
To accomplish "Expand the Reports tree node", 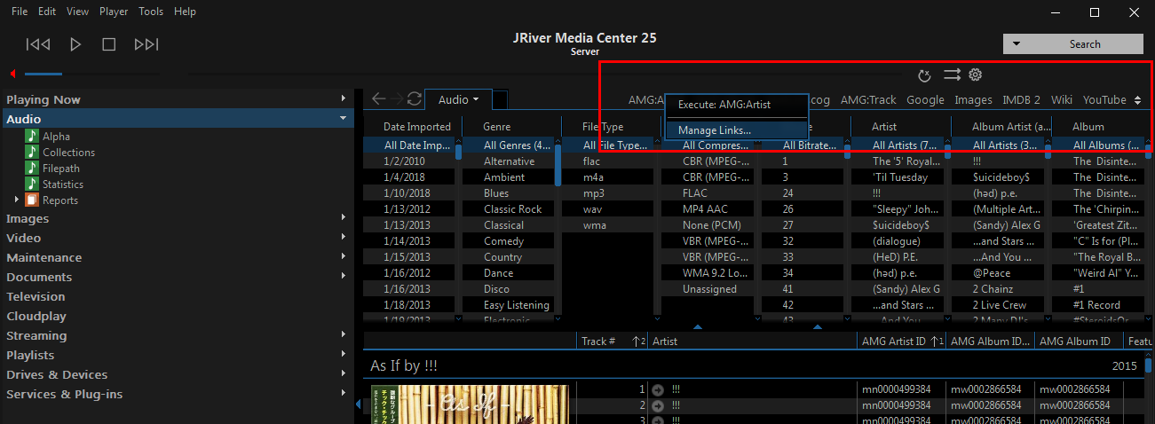I will 17,200.
